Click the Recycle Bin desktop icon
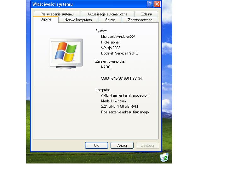The image size is (252, 189). [x=164, y=157]
